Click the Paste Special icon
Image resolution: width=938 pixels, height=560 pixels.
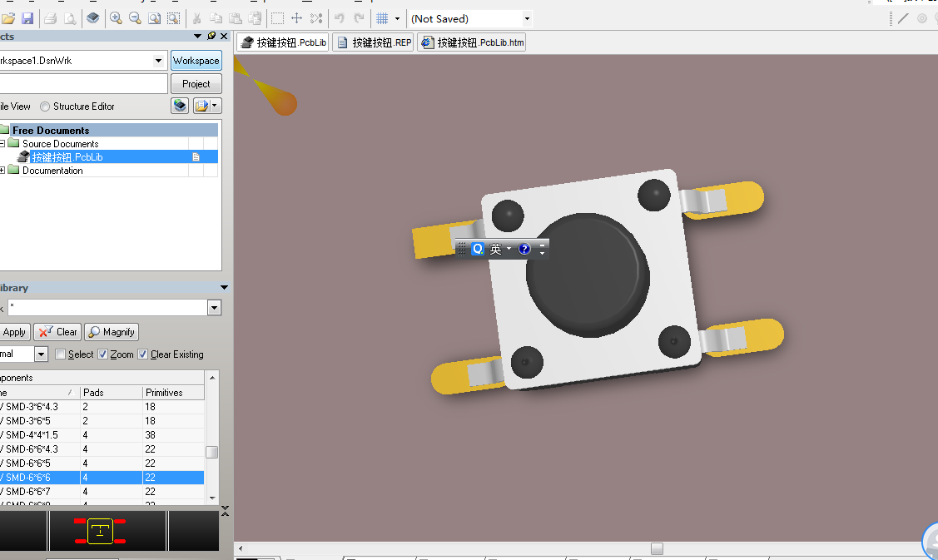pos(255,18)
